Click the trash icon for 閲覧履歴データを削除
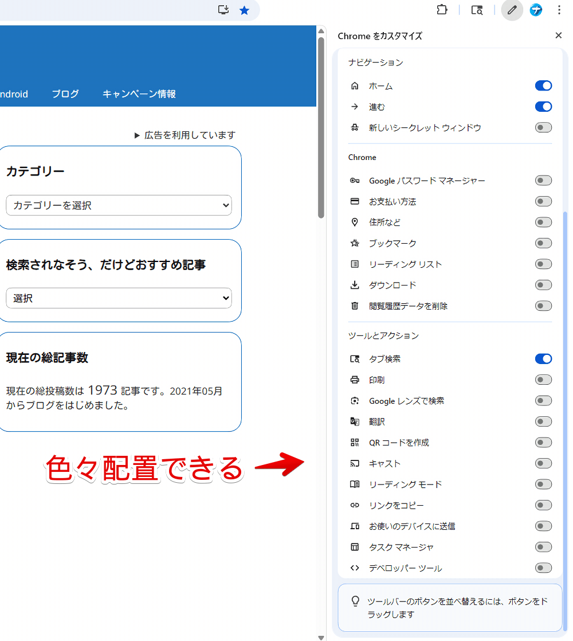Viewport: 573px width, 641px height. [x=355, y=306]
